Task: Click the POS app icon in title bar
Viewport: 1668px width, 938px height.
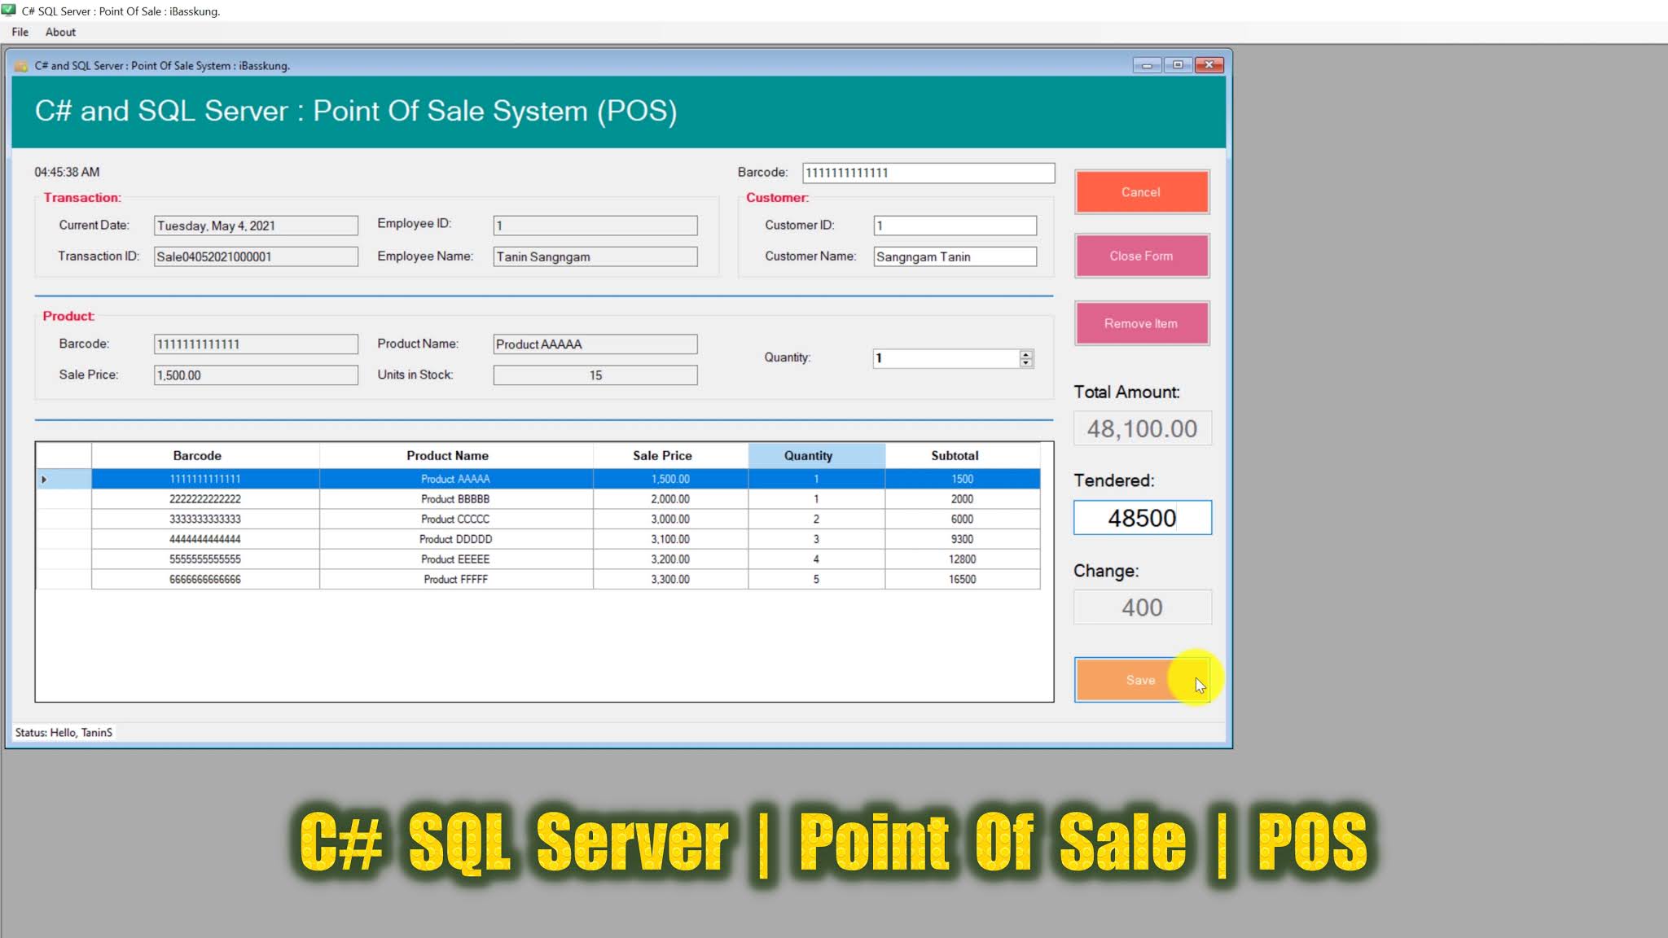Action: pos(9,11)
